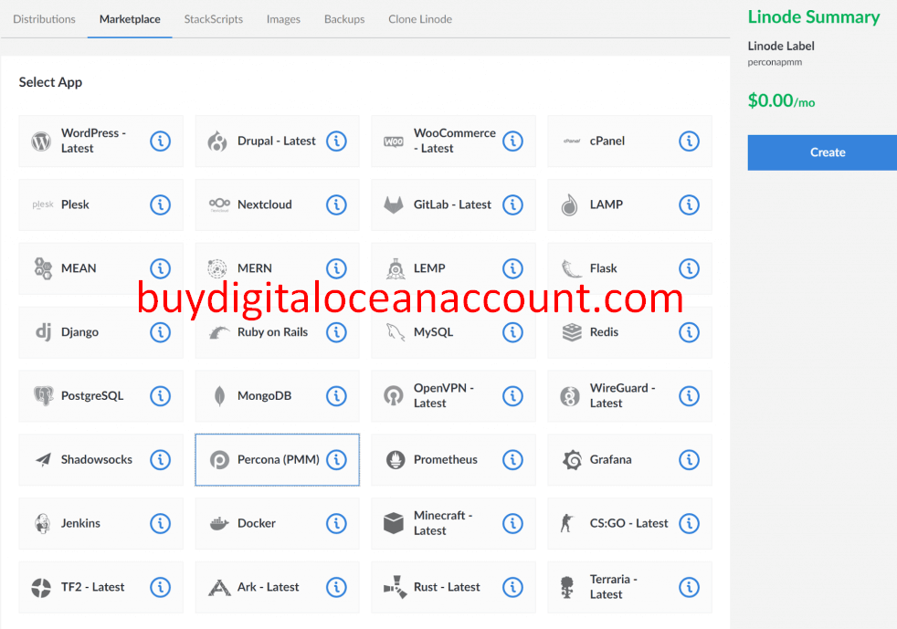The height and width of the screenshot is (629, 897).
Task: Open the Backups tab
Action: (x=344, y=18)
